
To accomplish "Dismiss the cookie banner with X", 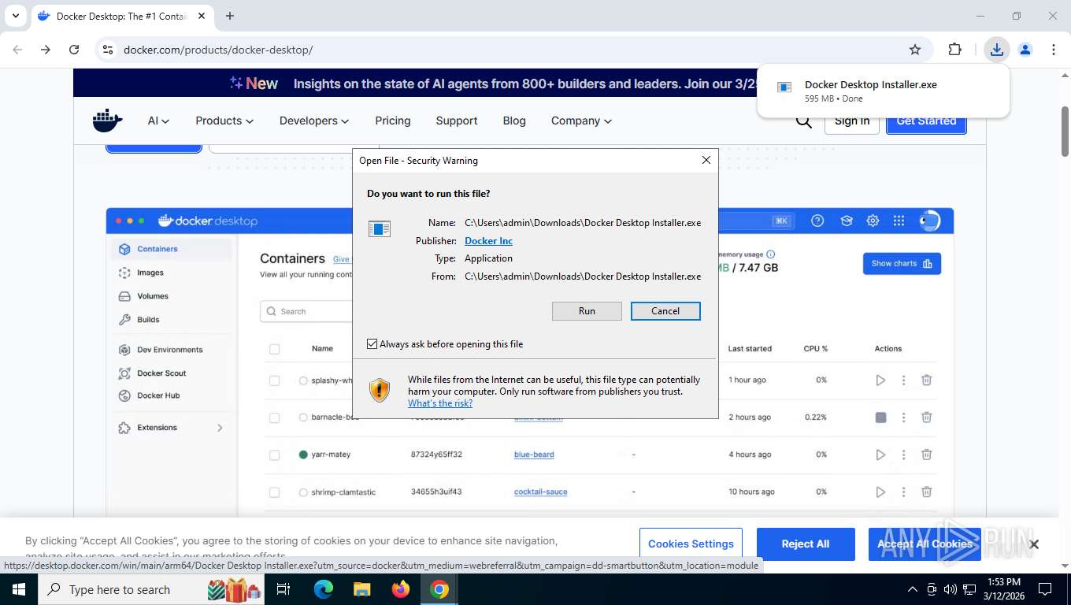I will [1034, 544].
